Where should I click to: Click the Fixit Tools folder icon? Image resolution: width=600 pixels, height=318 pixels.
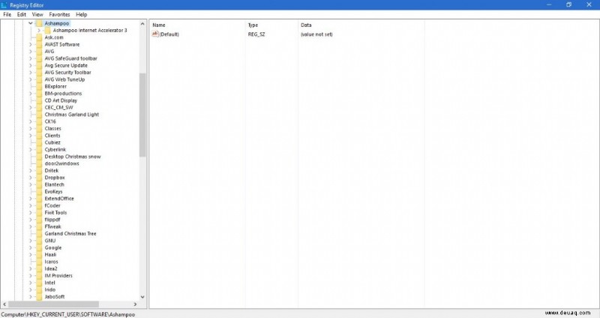(39, 212)
